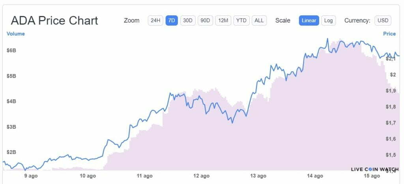Display ALL time price data
The width and height of the screenshot is (404, 184).
259,20
